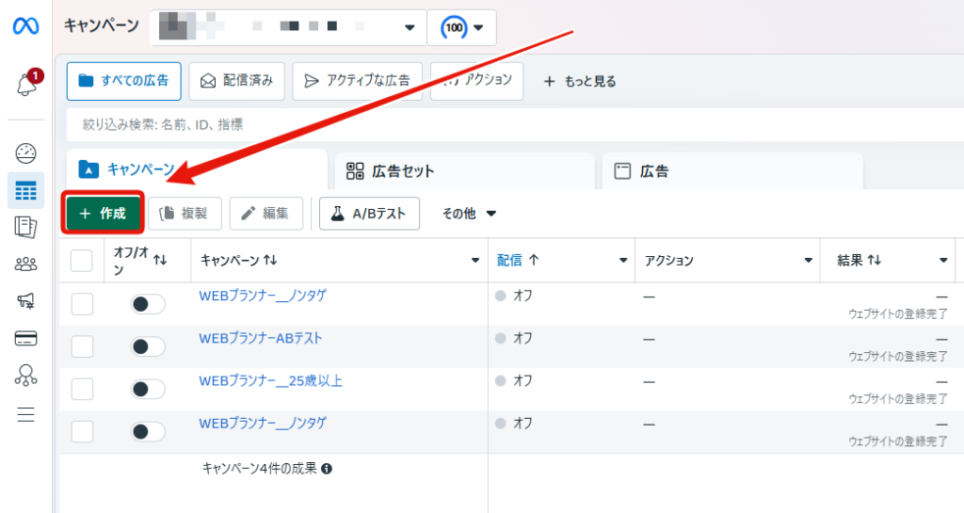Open the billing credit card icon

pyautogui.click(x=26, y=338)
